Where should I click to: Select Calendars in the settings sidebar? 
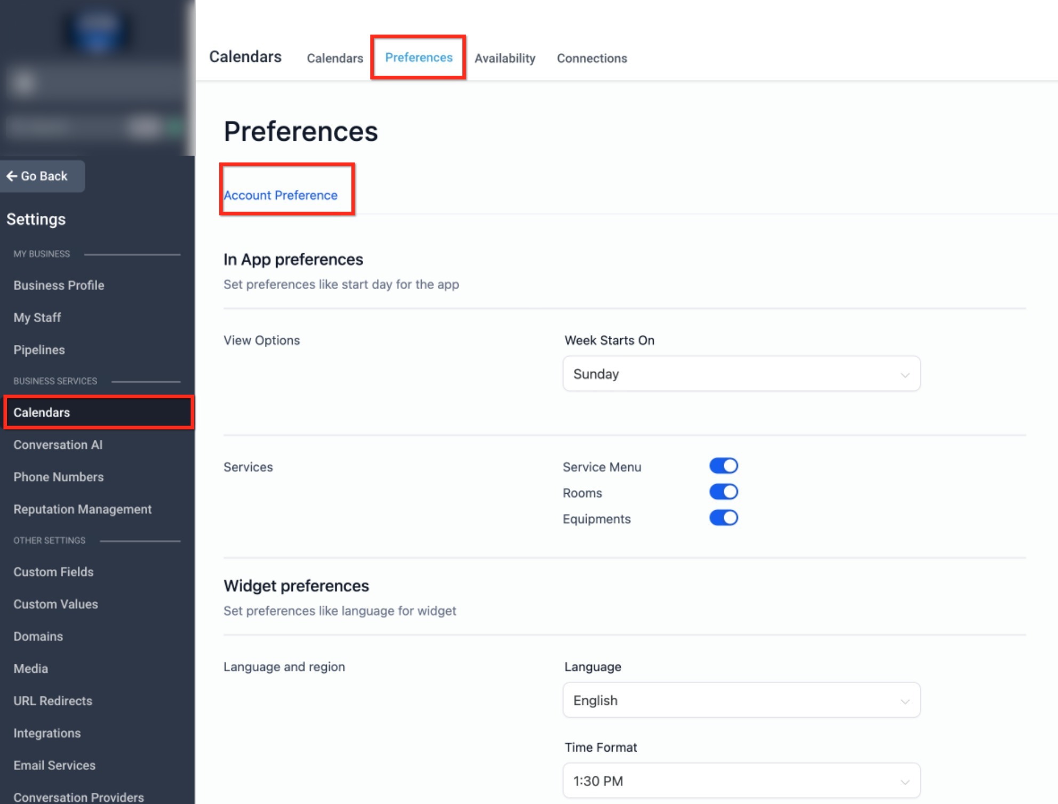tap(42, 413)
